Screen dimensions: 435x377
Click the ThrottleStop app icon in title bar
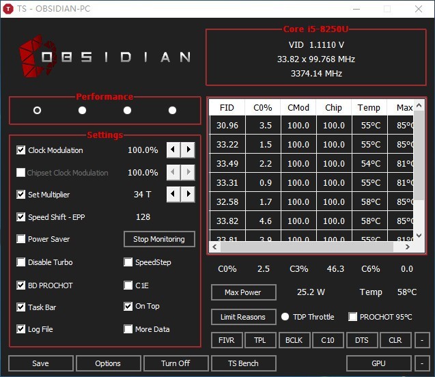pyautogui.click(x=9, y=9)
